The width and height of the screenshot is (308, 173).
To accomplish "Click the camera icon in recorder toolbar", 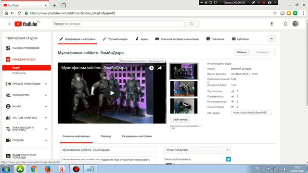I will pyautogui.click(x=269, y=2).
